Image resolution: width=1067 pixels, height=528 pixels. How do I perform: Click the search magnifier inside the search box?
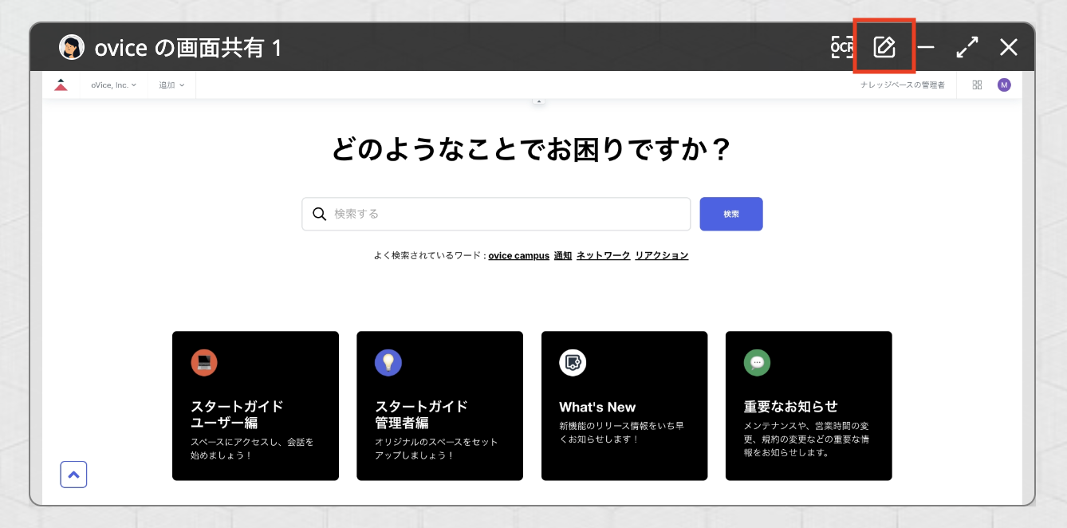(x=319, y=214)
